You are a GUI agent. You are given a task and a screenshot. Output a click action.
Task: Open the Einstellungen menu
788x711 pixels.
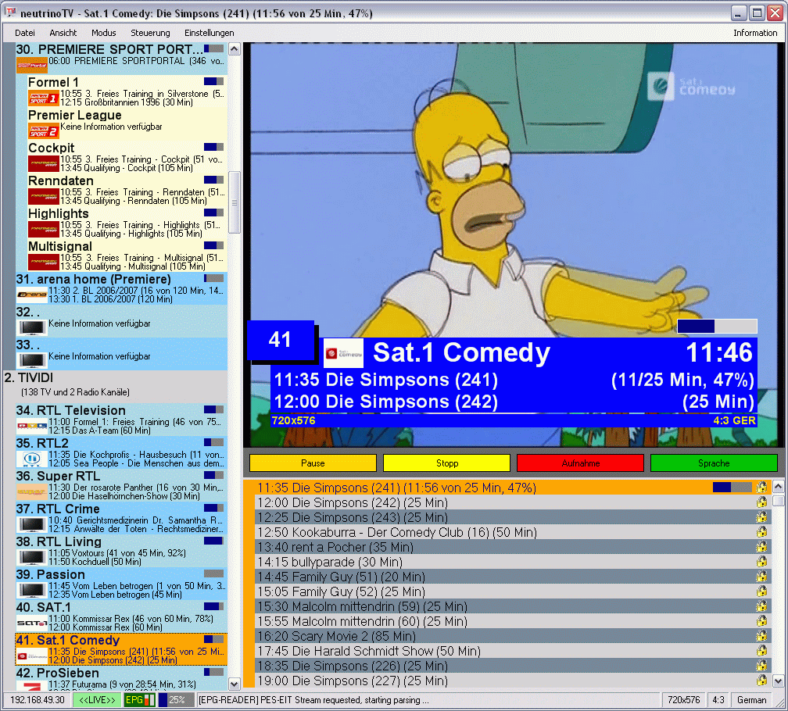coord(209,33)
